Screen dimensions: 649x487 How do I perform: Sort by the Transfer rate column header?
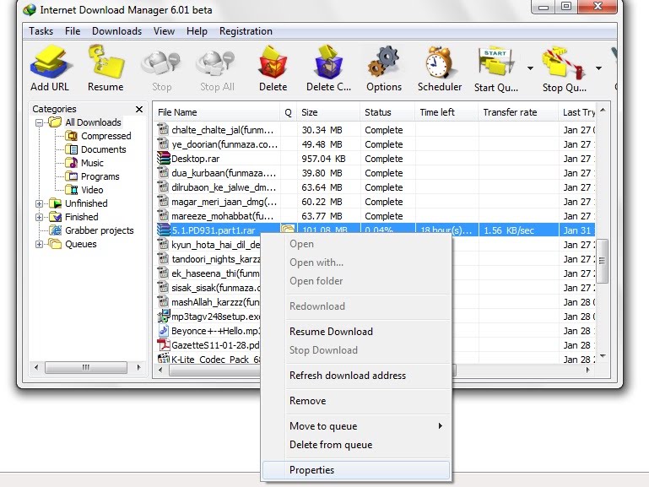518,112
